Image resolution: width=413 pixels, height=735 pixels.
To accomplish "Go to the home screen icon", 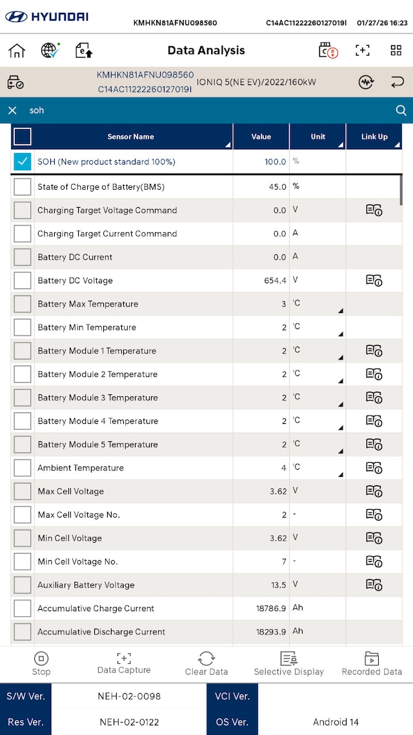I will [x=17, y=50].
